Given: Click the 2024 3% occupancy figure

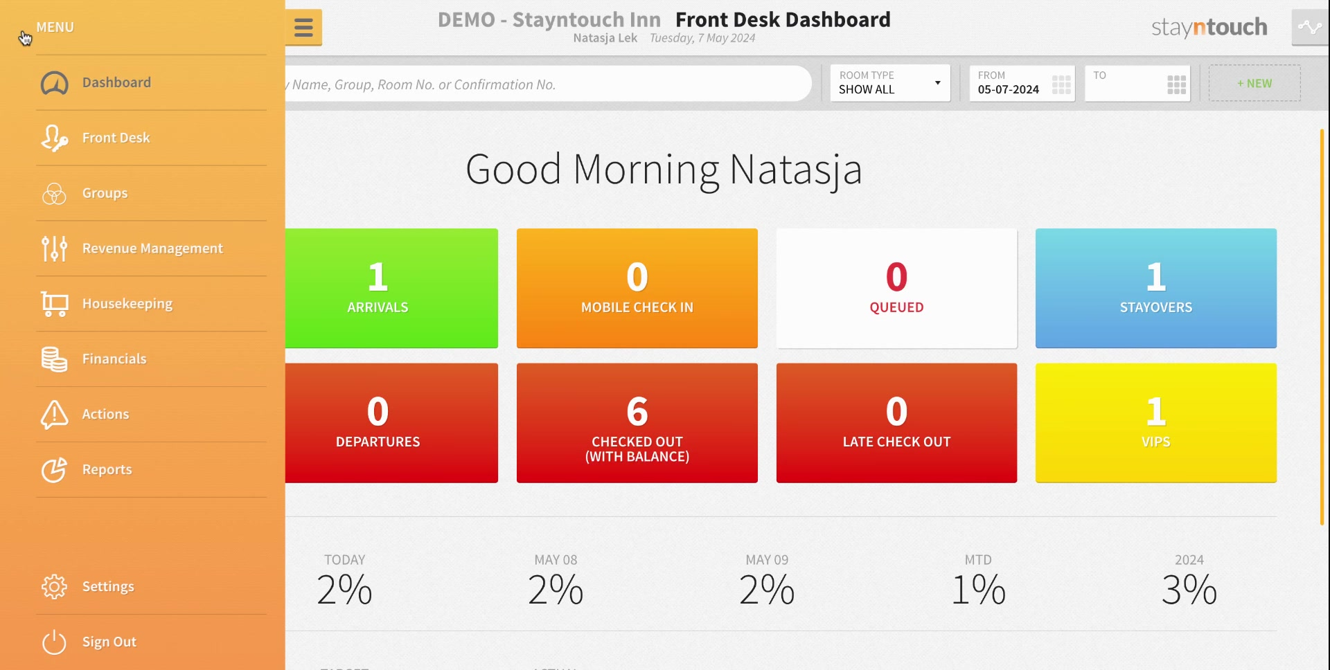Looking at the screenshot, I should [1189, 590].
